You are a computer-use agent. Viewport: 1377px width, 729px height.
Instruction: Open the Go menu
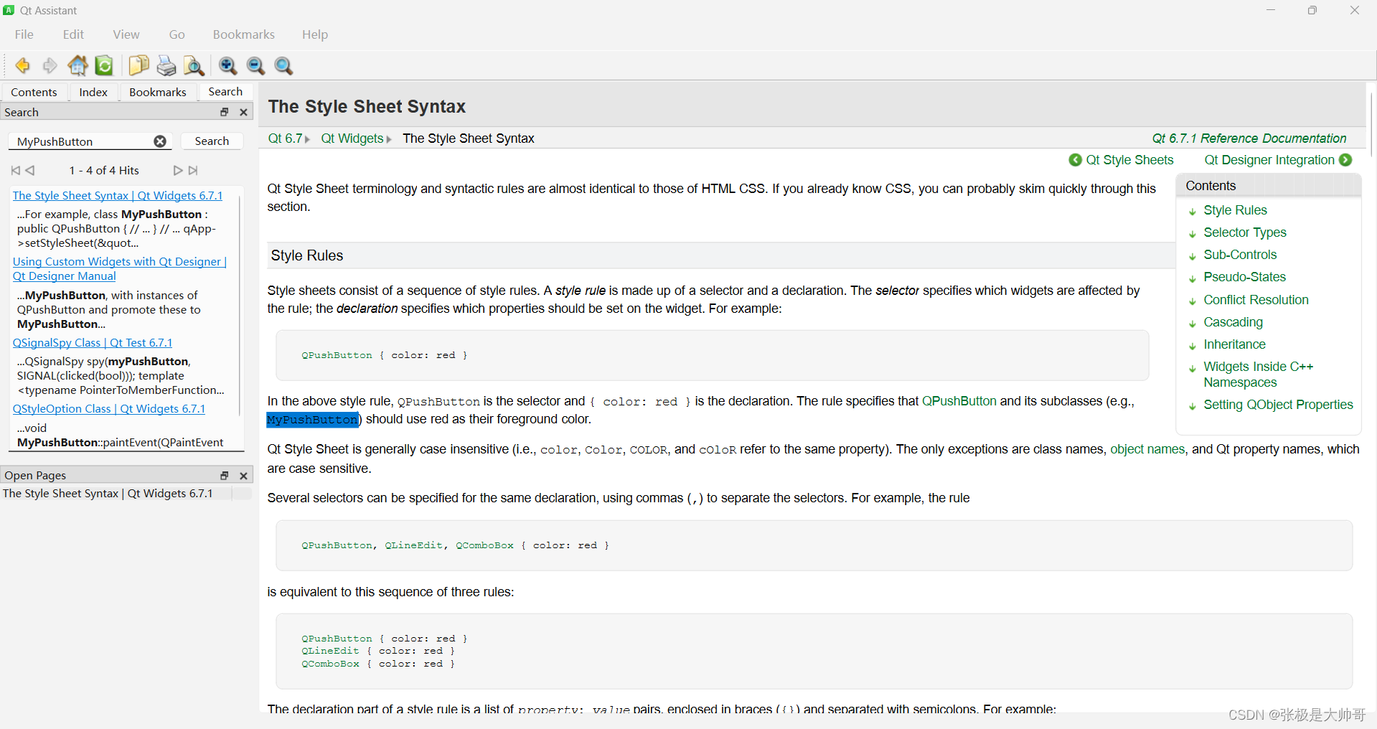tap(177, 34)
